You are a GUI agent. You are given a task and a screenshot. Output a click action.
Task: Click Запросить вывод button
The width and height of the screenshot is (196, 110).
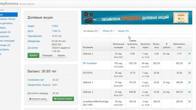38,99
